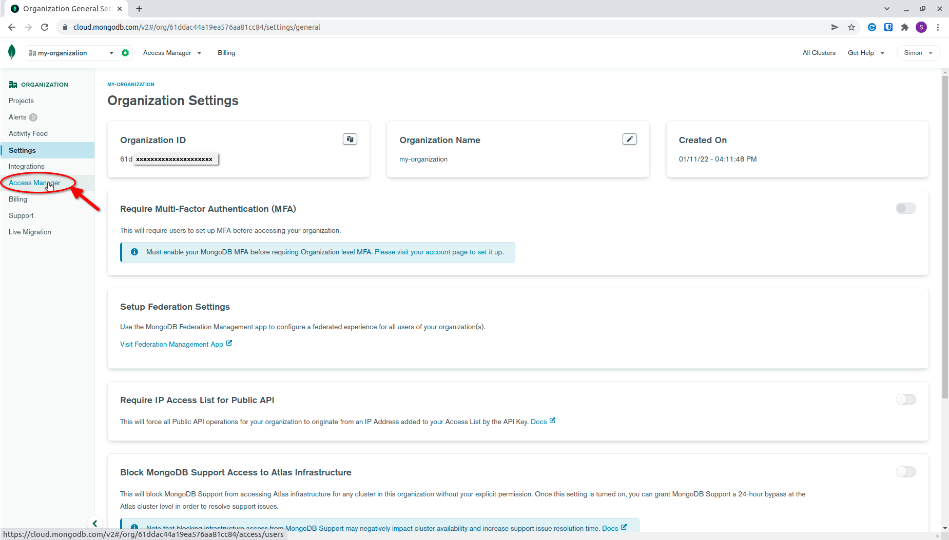Click the site lock icon in address bar
949x540 pixels.
(x=65, y=27)
